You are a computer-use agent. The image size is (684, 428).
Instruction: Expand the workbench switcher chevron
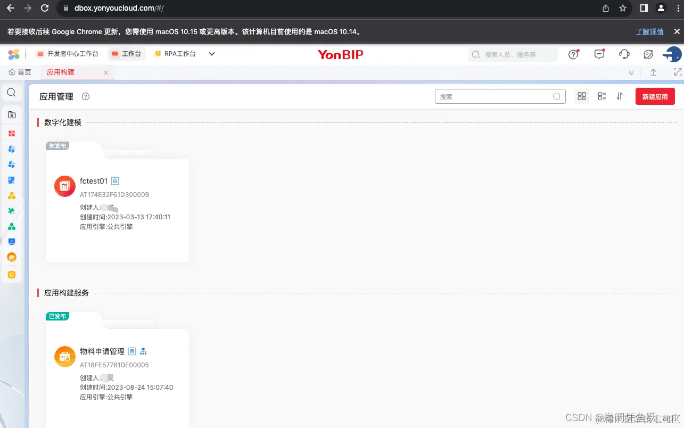click(211, 54)
